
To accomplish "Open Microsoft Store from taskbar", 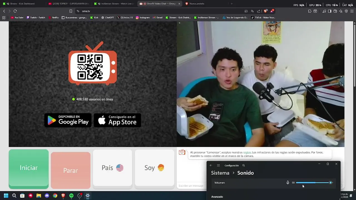I will 22,196.
